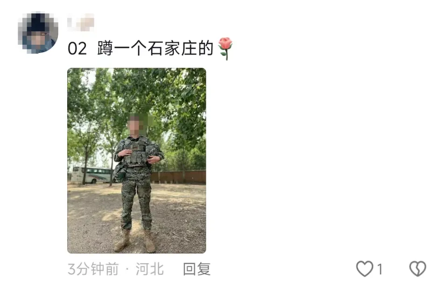
Task: Tap the tactical vest in the photo
Action: [135, 153]
